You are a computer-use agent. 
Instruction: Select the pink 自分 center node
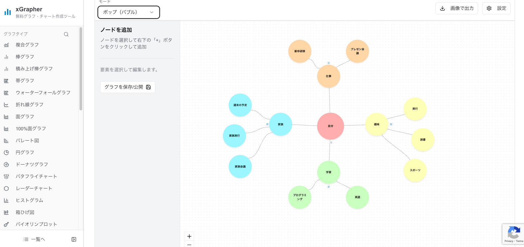[330, 126]
